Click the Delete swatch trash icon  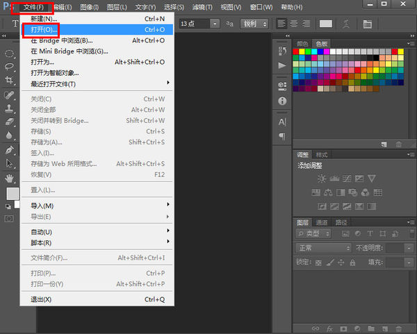click(x=398, y=144)
